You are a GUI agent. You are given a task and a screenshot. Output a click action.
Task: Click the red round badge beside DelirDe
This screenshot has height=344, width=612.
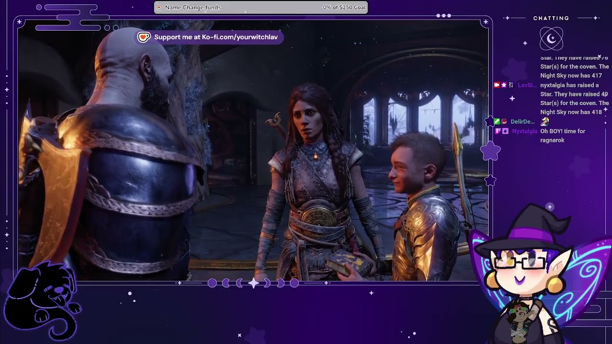pos(504,122)
